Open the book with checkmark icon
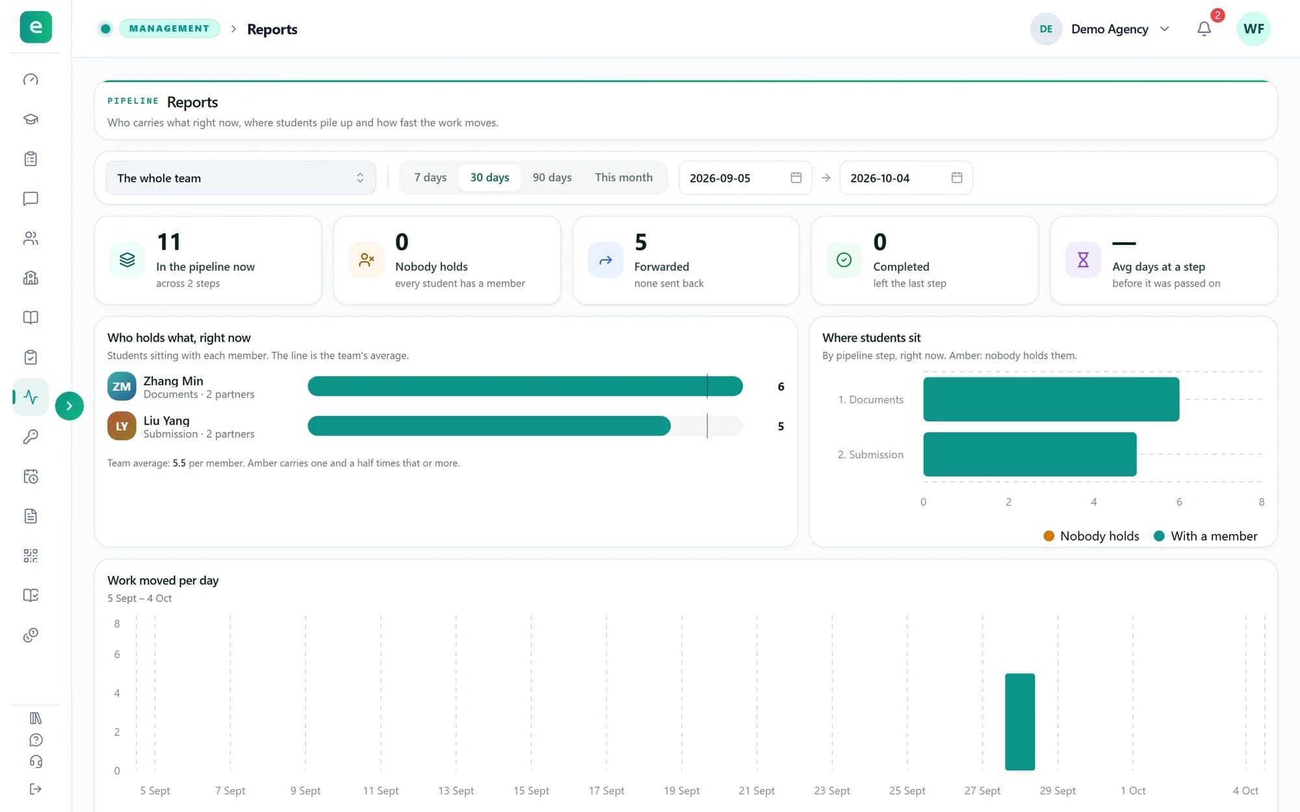 pos(31,595)
